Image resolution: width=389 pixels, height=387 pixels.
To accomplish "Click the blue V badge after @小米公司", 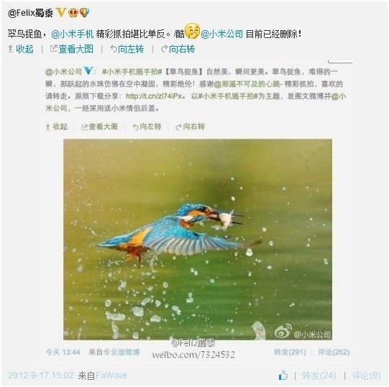I will pyautogui.click(x=88, y=71).
